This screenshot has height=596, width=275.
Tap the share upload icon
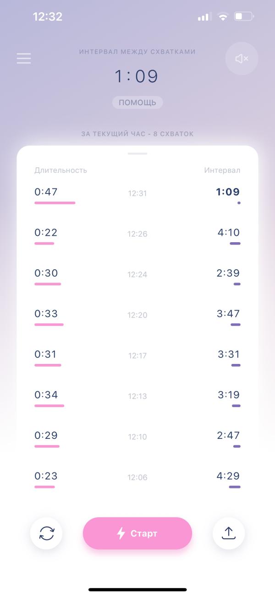pos(228,534)
